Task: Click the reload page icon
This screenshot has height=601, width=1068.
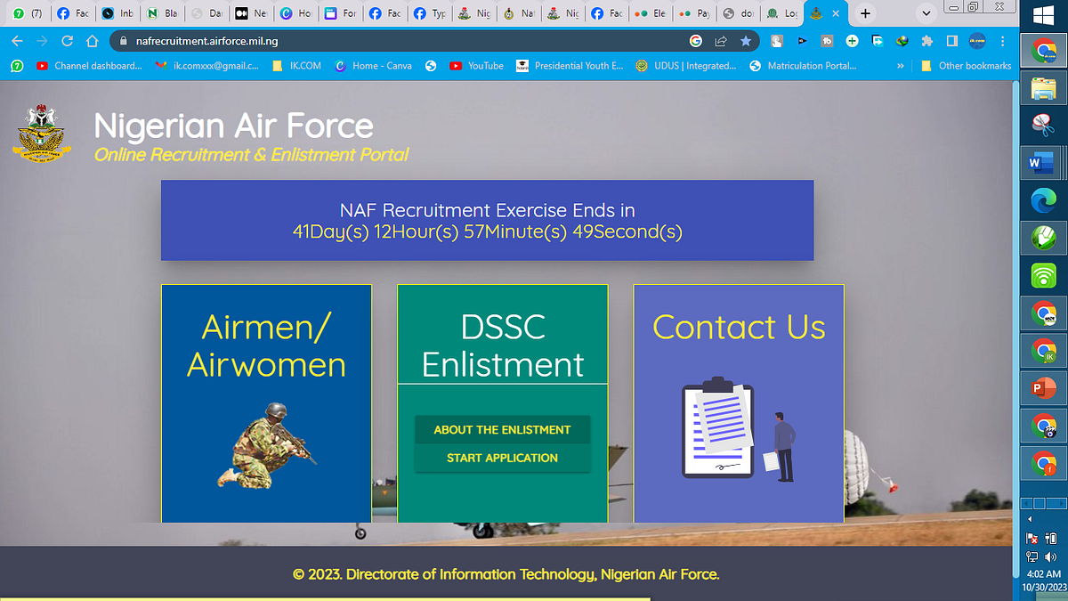Action: pyautogui.click(x=65, y=41)
